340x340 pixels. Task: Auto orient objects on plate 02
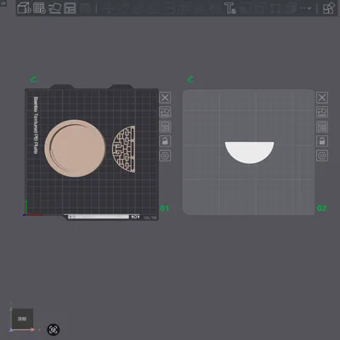(322, 112)
